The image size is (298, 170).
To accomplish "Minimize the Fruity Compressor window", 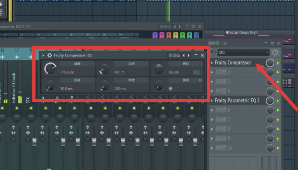I will click(196, 55).
